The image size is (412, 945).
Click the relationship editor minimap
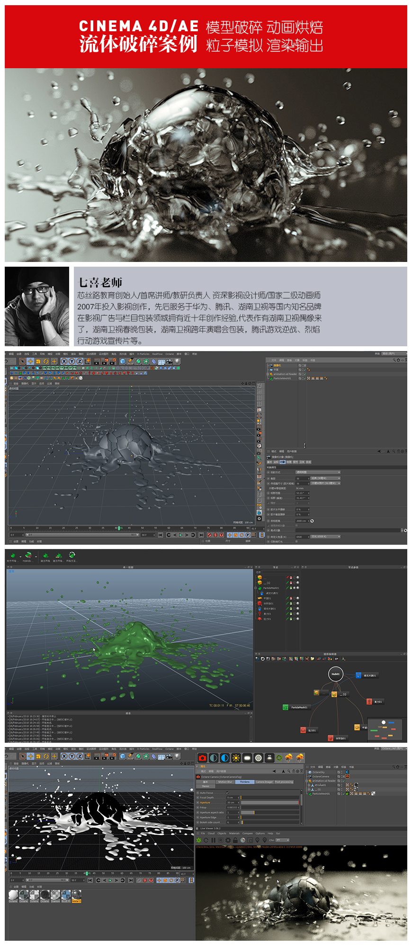[x=385, y=730]
